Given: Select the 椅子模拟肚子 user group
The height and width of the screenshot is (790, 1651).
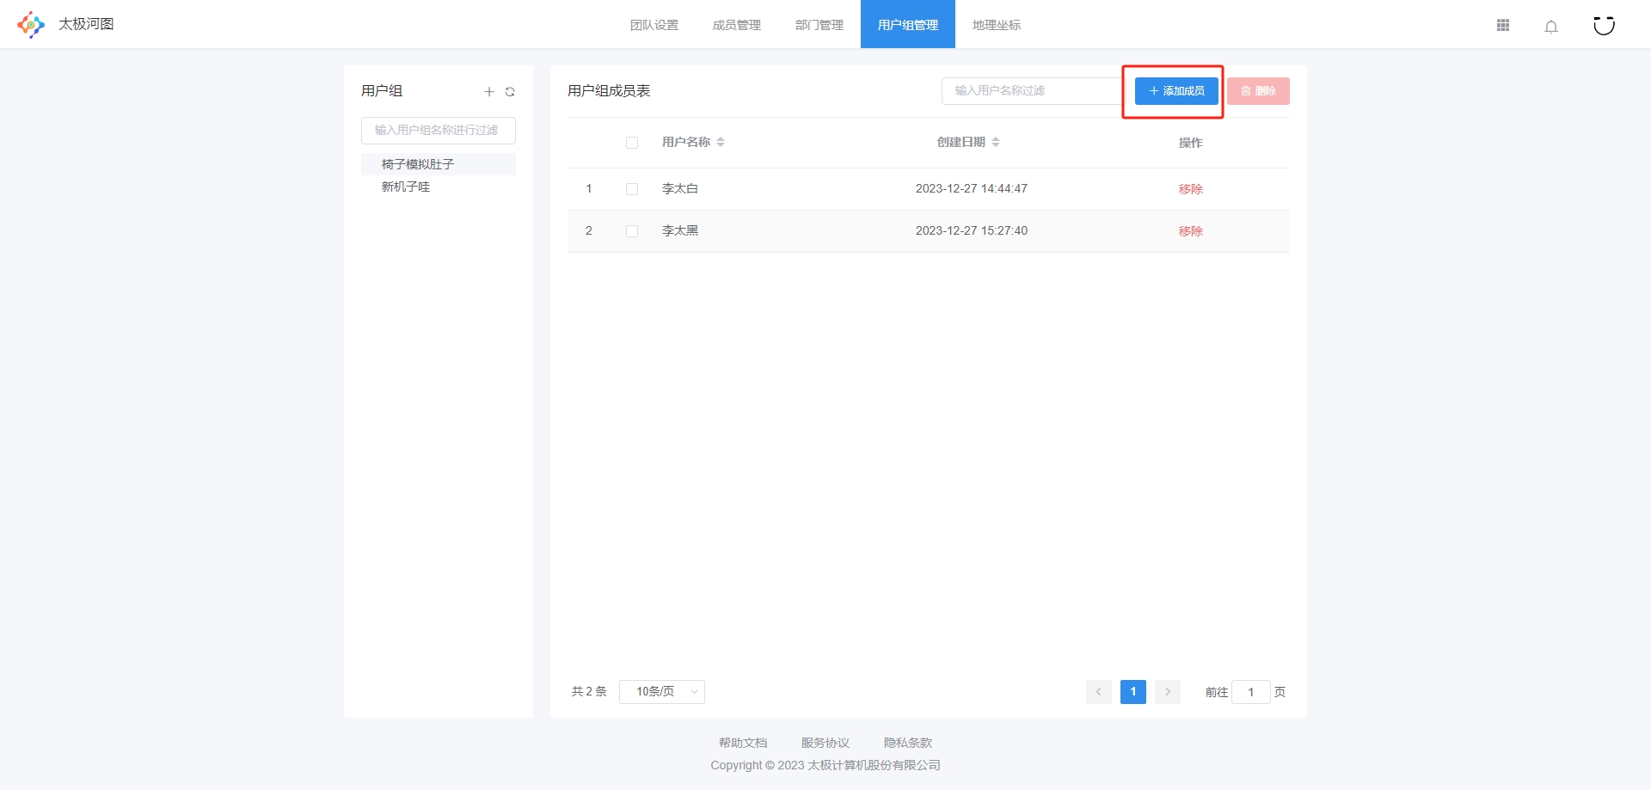Looking at the screenshot, I should 439,164.
